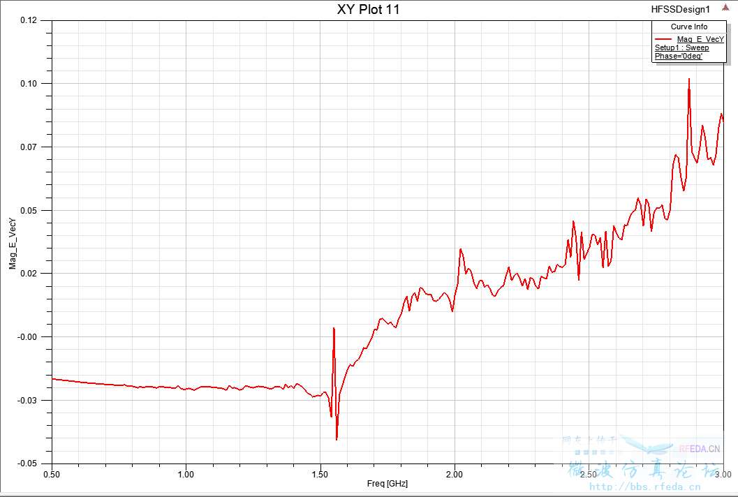The height and width of the screenshot is (497, 738).
Task: Click the 0.10 Y-axis tick label
Action: click(29, 84)
